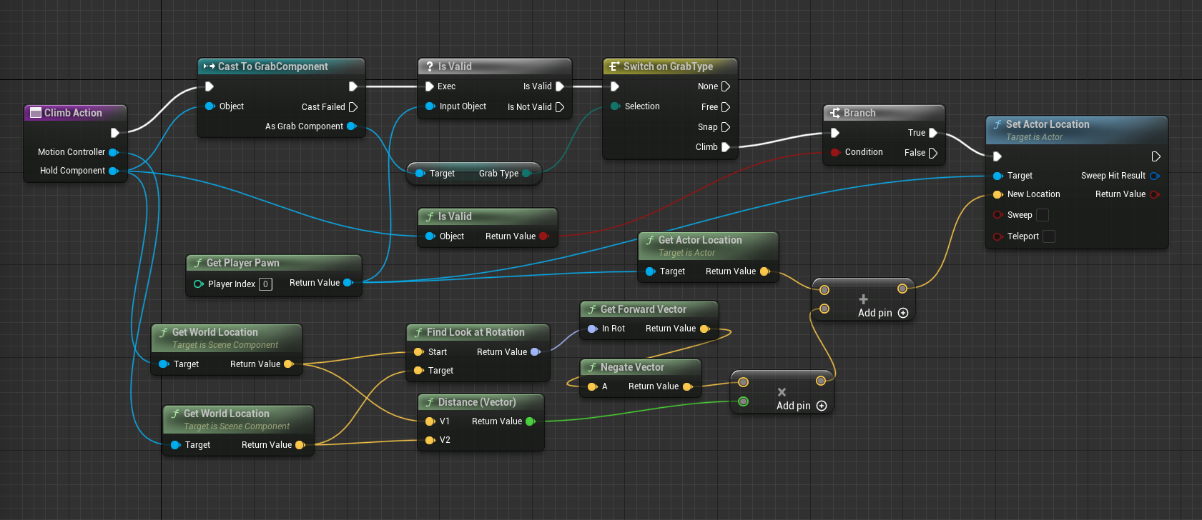Click the Cast Failed exec pin
Viewport: 1202px width, 520px height.
click(353, 107)
